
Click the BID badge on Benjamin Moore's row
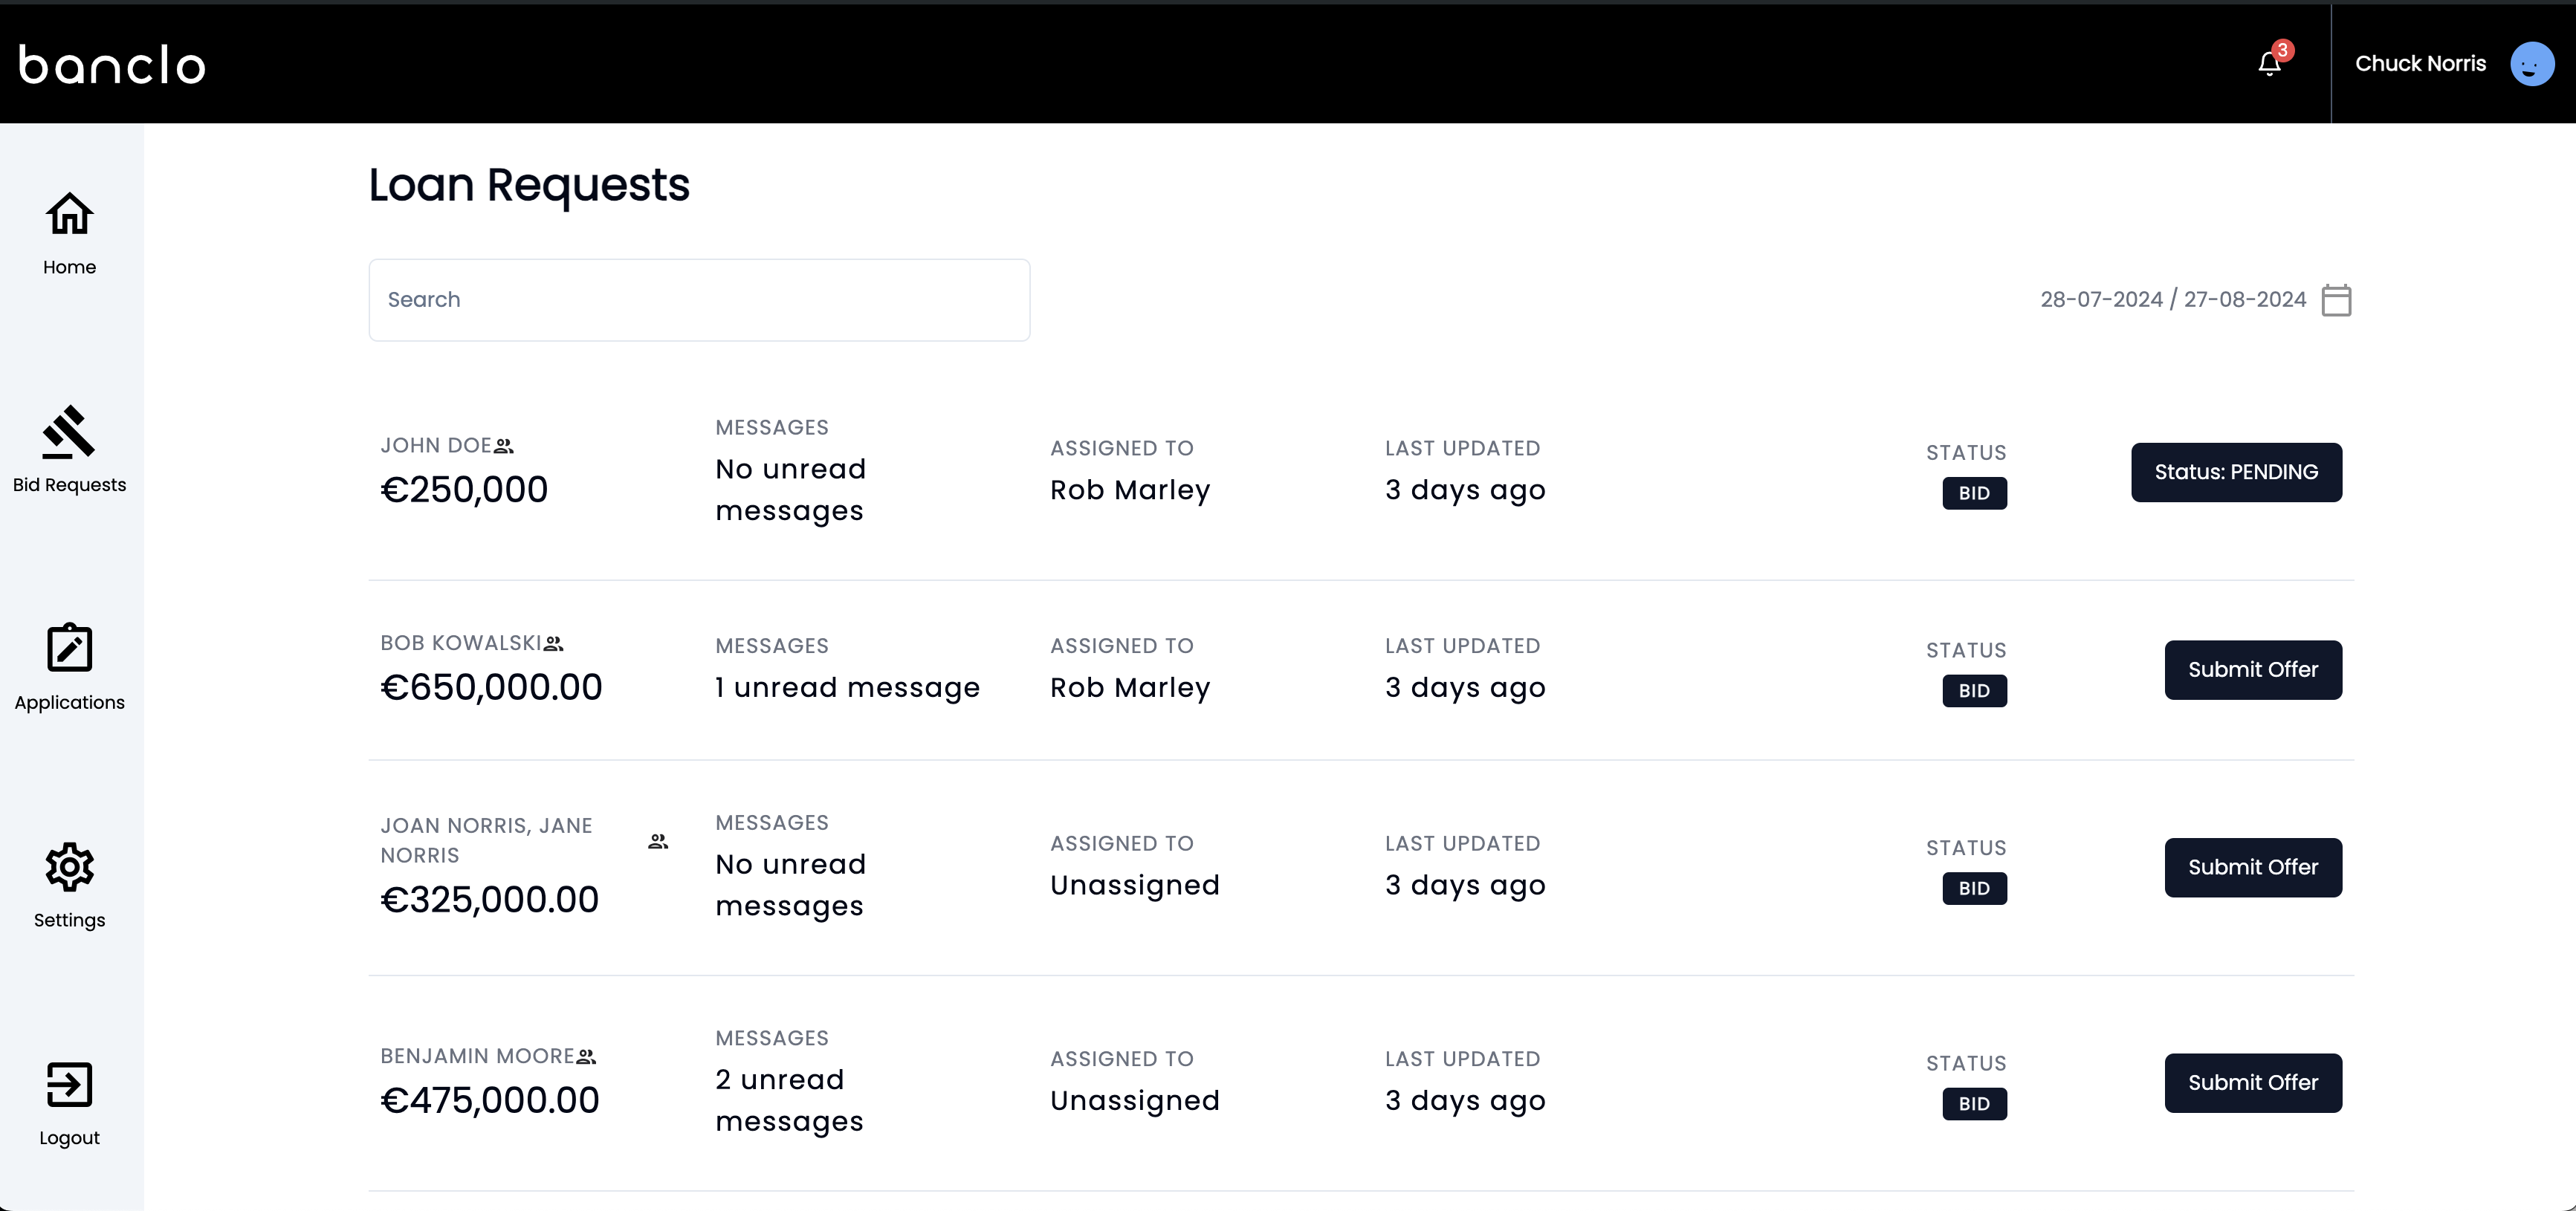1975,1103
